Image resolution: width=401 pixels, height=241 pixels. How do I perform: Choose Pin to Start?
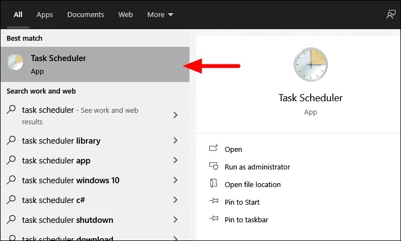tap(242, 202)
